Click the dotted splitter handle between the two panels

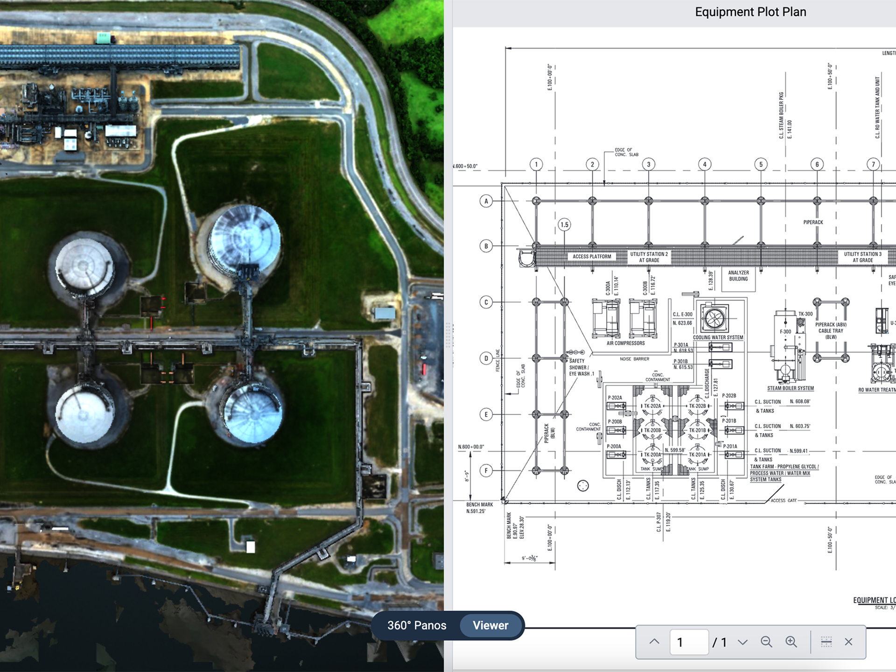pos(448,335)
